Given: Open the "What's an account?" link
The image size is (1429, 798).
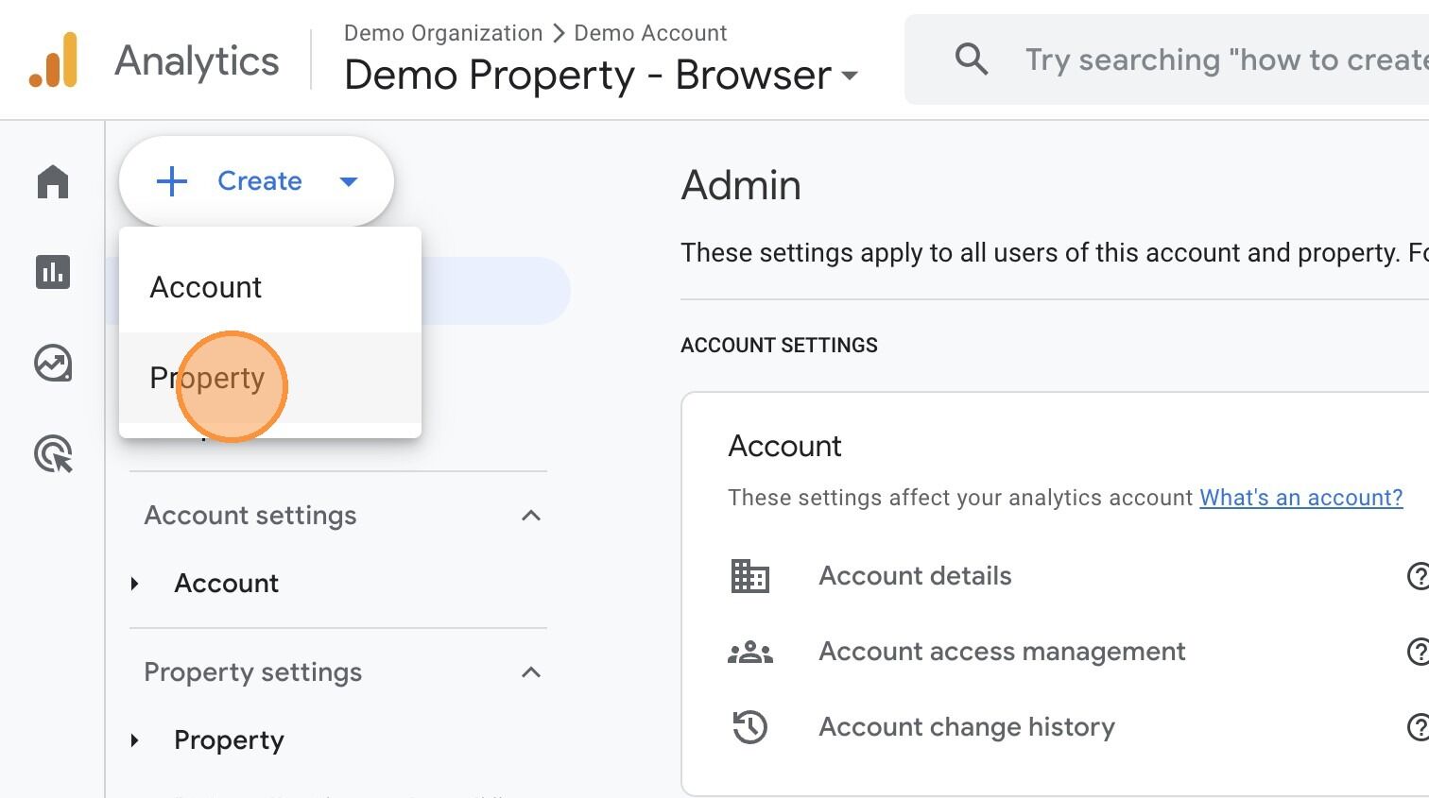Looking at the screenshot, I should [x=1300, y=498].
